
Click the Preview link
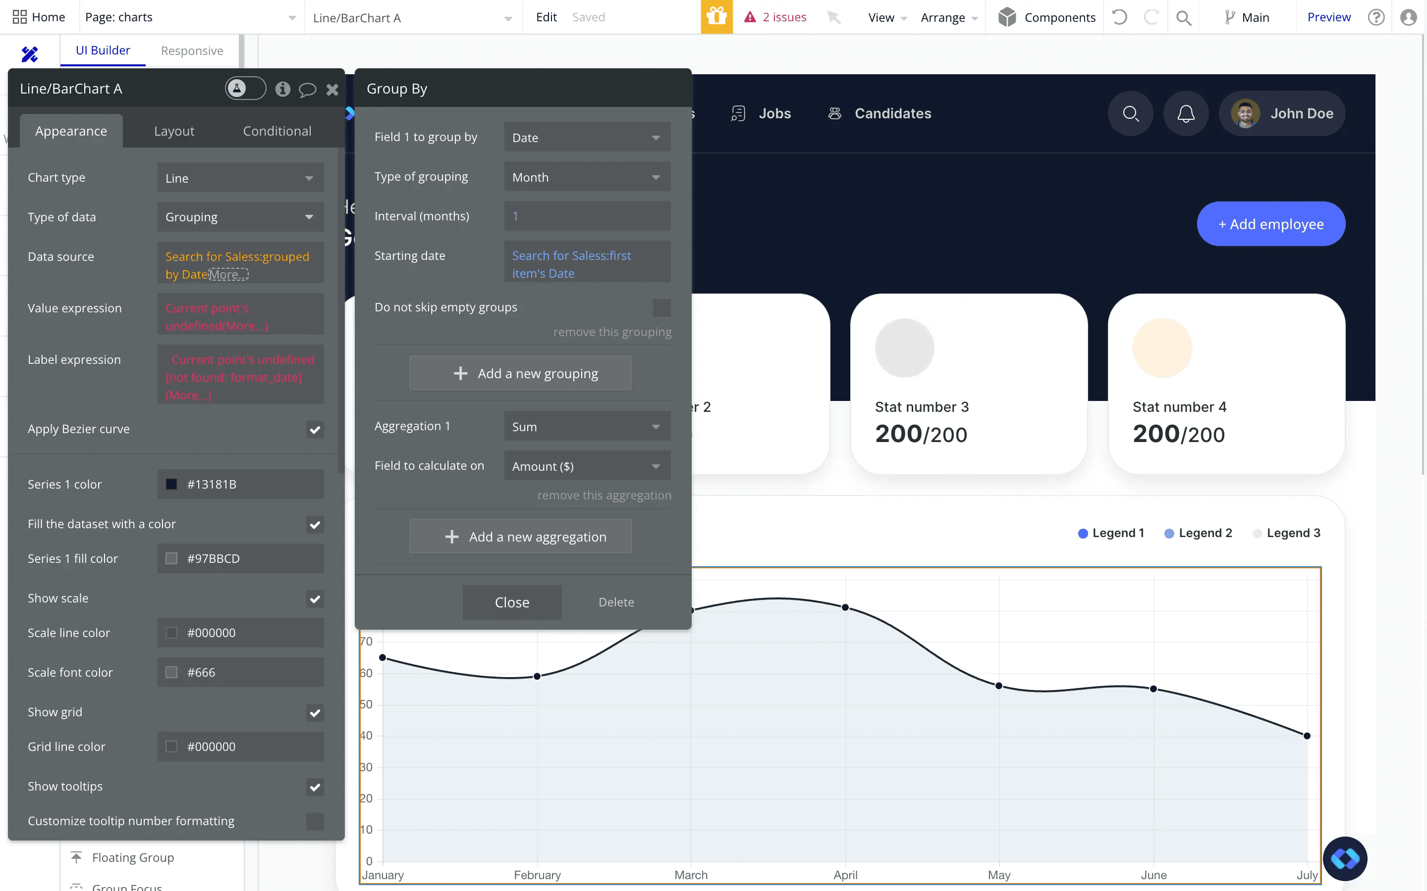(1328, 16)
